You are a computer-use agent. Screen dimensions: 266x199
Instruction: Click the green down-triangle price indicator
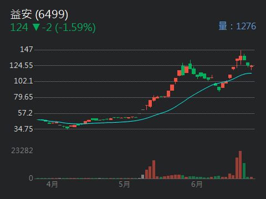36,28
